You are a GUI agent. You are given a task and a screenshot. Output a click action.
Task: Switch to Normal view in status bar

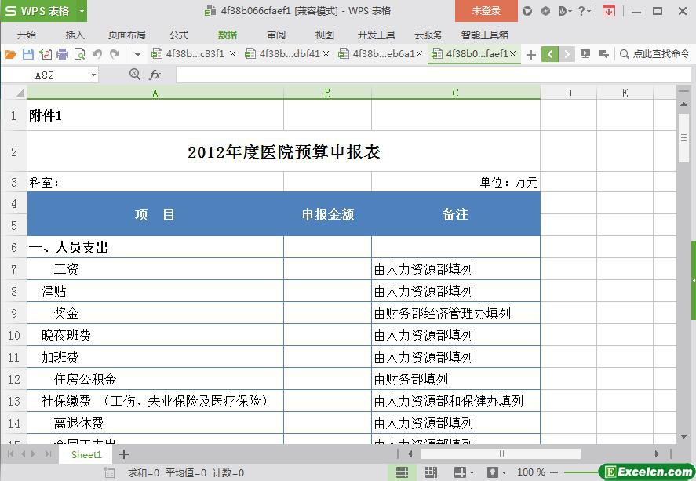click(x=402, y=472)
